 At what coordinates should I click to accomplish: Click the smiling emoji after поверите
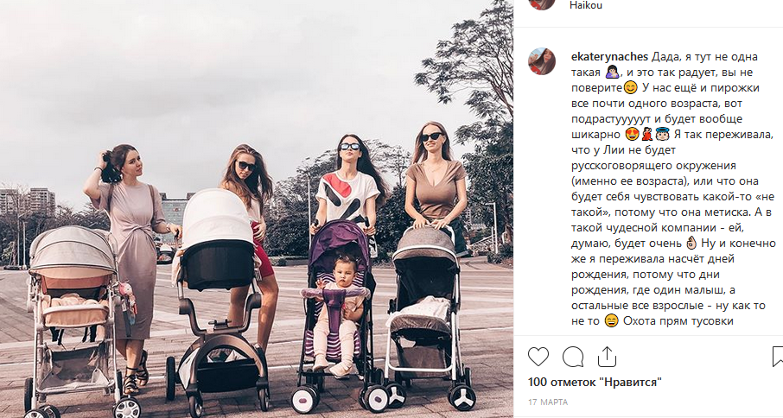(631, 88)
